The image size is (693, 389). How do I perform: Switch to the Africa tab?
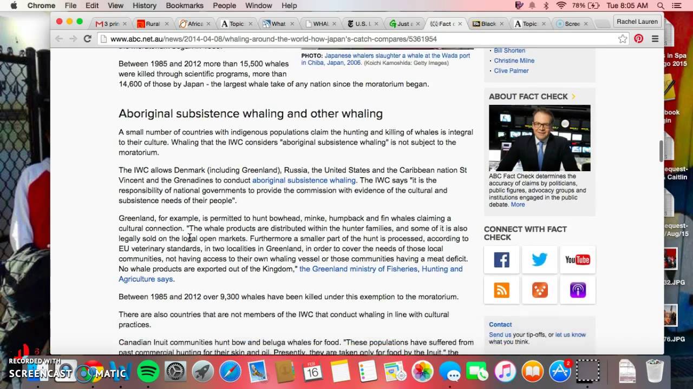click(195, 24)
